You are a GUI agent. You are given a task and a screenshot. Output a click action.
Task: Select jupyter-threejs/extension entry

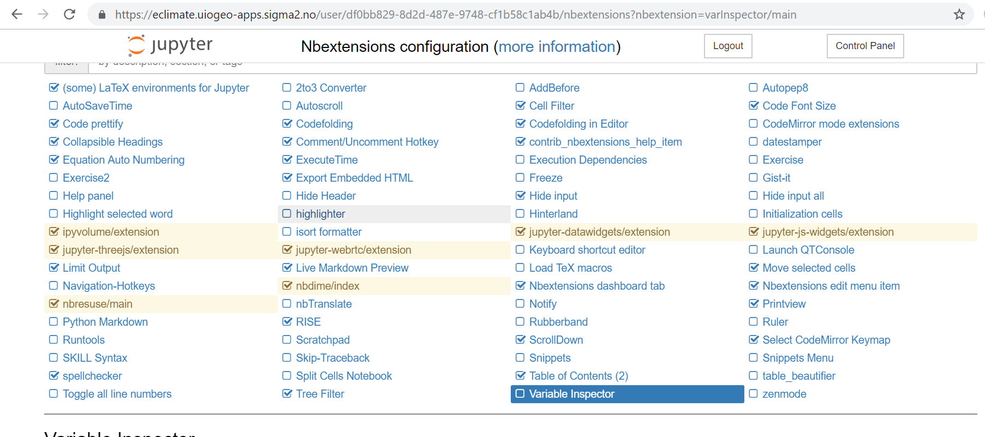pyautogui.click(x=121, y=250)
